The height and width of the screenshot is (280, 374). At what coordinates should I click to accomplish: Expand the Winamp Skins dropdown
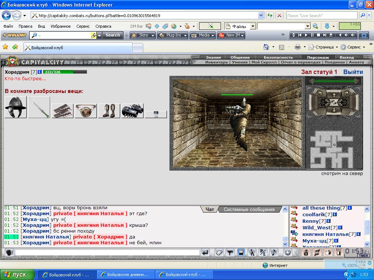[x=143, y=35]
